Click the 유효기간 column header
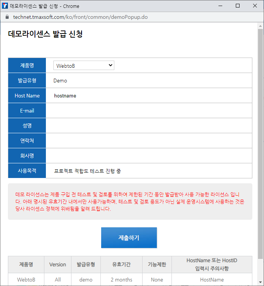The image size is (264, 286). click(121, 265)
